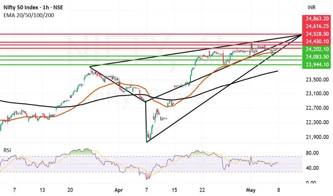Click the 23,944.10 green price label
The height and width of the screenshot is (196, 333).
317,65
